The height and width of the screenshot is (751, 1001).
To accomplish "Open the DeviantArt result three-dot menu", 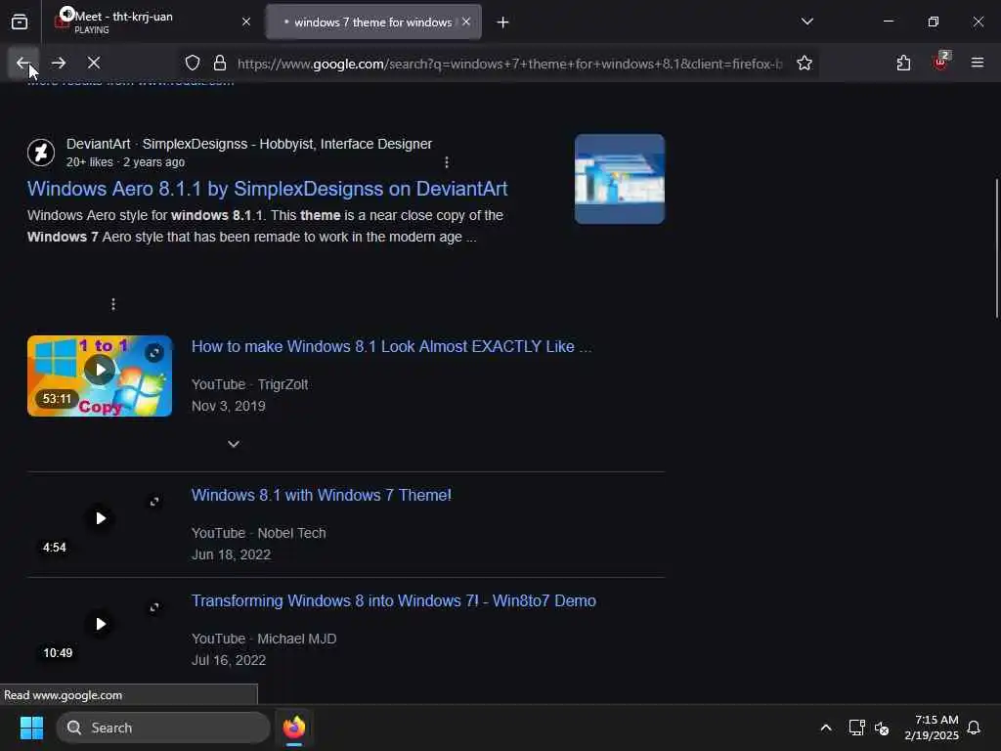I will 446,162.
